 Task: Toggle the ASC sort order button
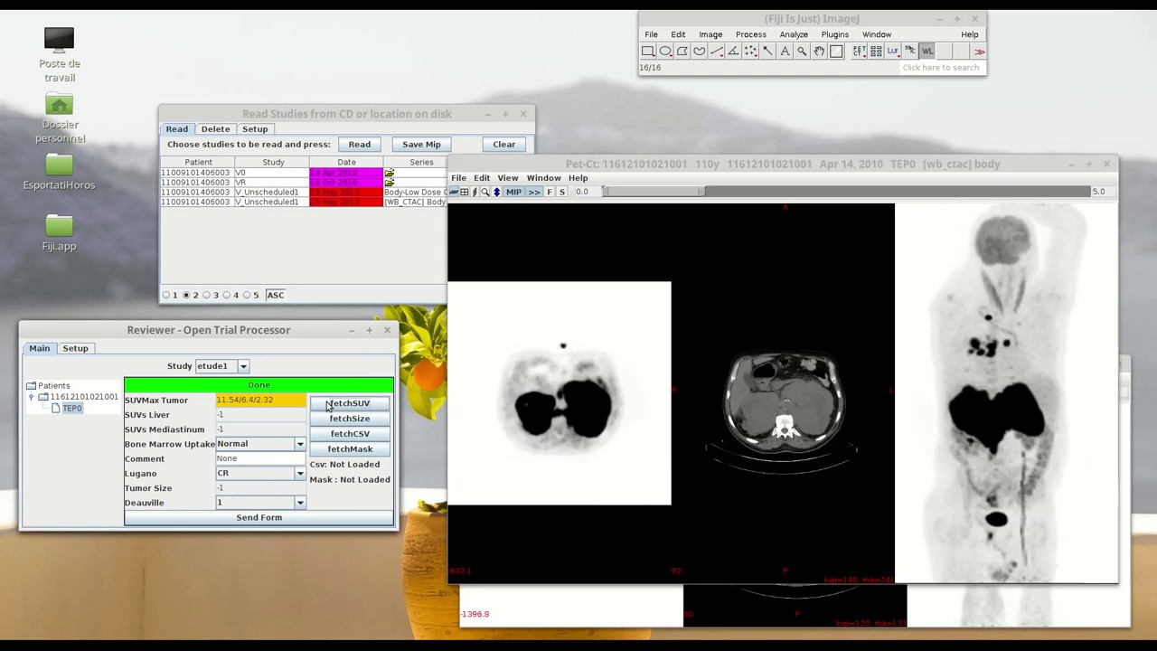[x=276, y=295]
